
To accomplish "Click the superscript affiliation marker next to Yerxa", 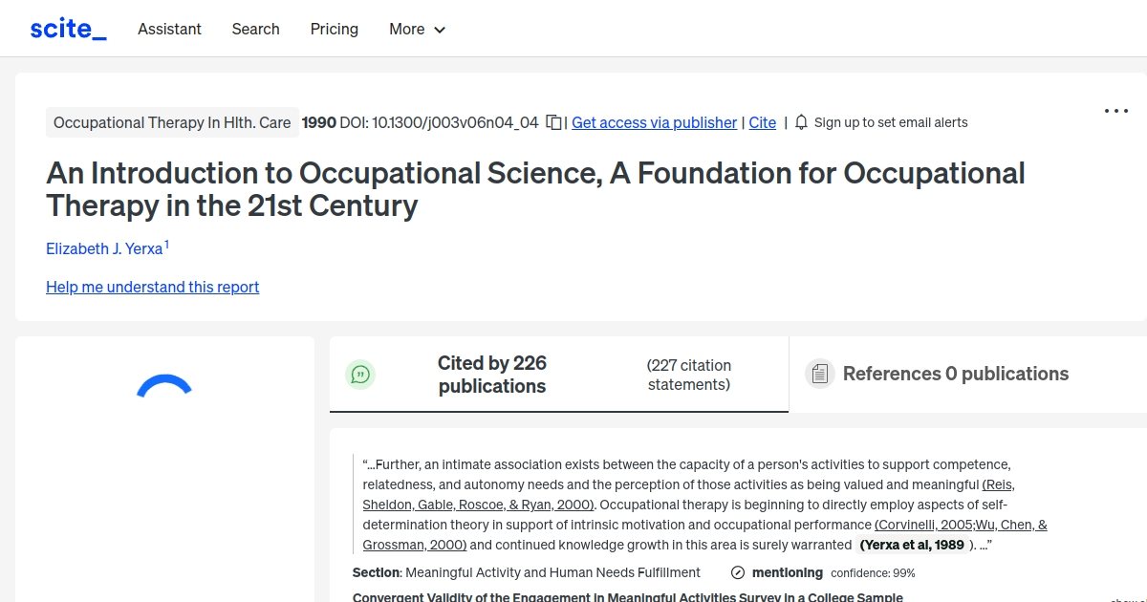I will 166,242.
